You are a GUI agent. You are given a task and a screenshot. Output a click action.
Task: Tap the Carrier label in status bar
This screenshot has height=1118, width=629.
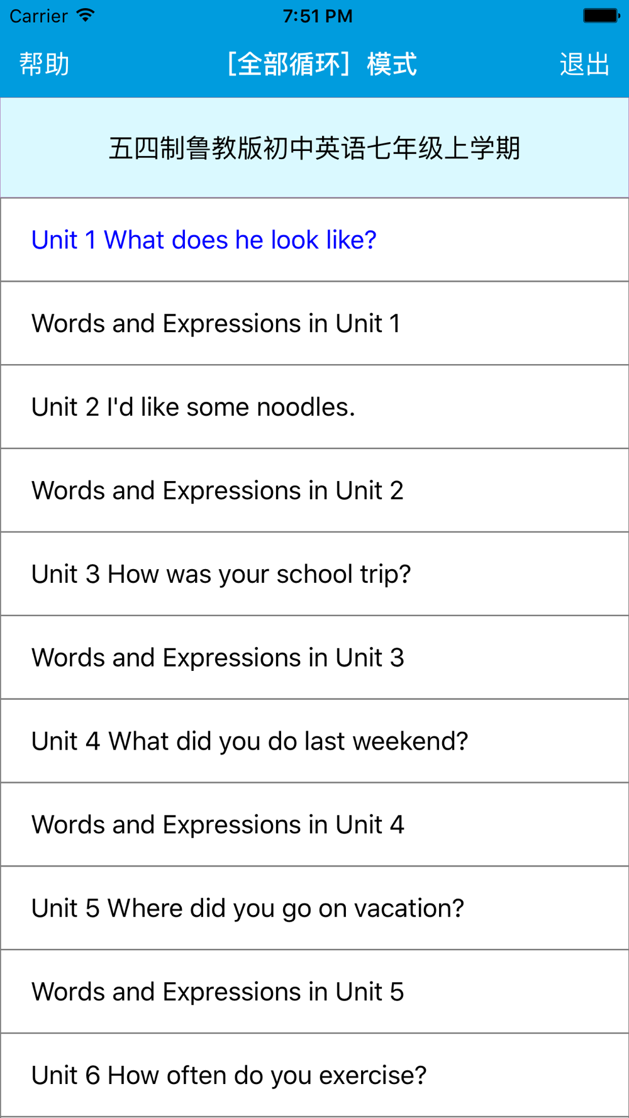click(38, 16)
